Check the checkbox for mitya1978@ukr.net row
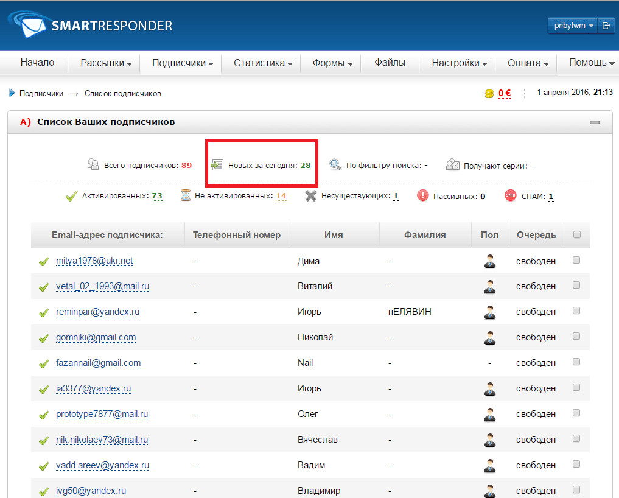The width and height of the screenshot is (619, 498). pyautogui.click(x=576, y=261)
